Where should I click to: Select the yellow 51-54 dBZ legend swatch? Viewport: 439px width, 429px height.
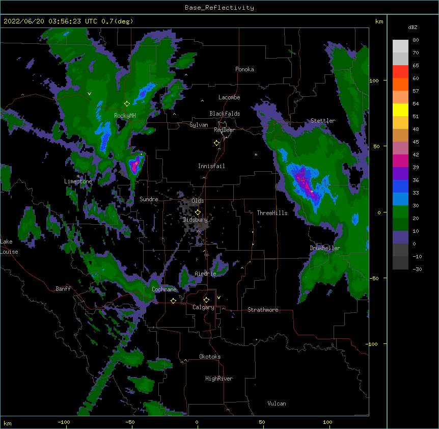coord(400,110)
